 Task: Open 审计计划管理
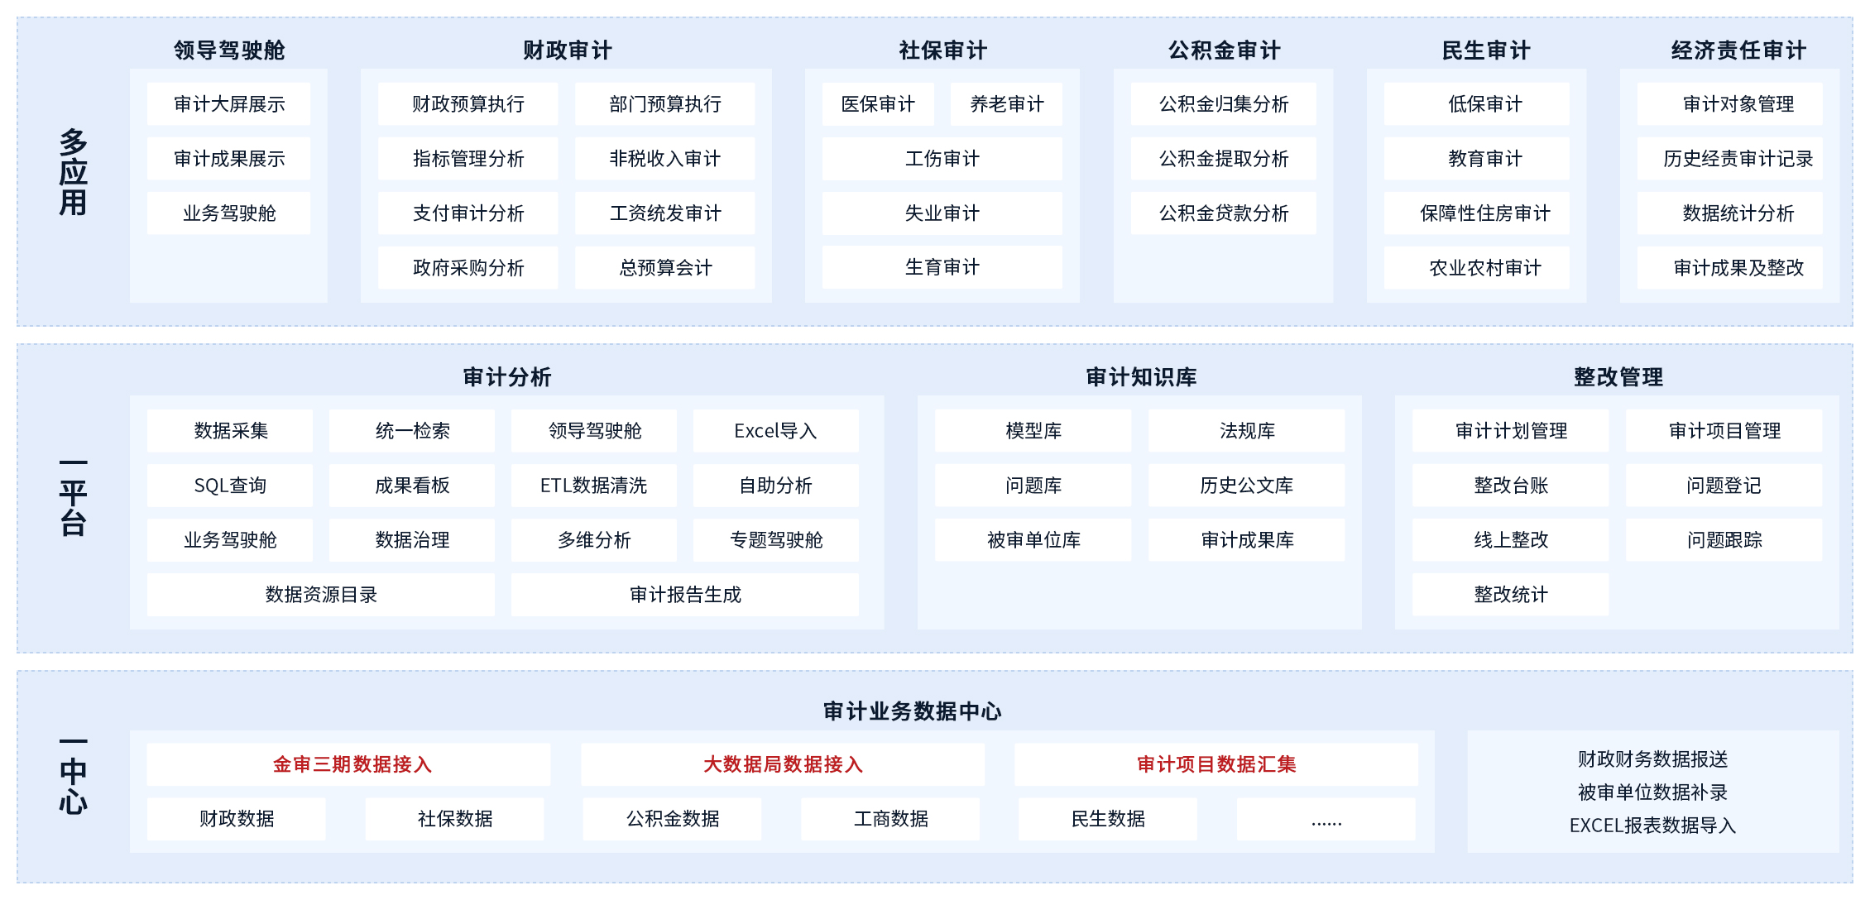pos(1511,431)
